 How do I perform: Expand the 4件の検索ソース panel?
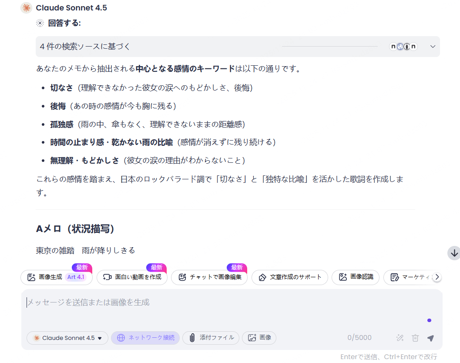(x=433, y=47)
